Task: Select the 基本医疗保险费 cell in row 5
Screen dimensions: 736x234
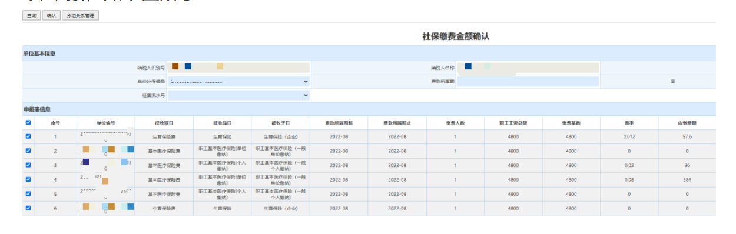Action: point(164,194)
